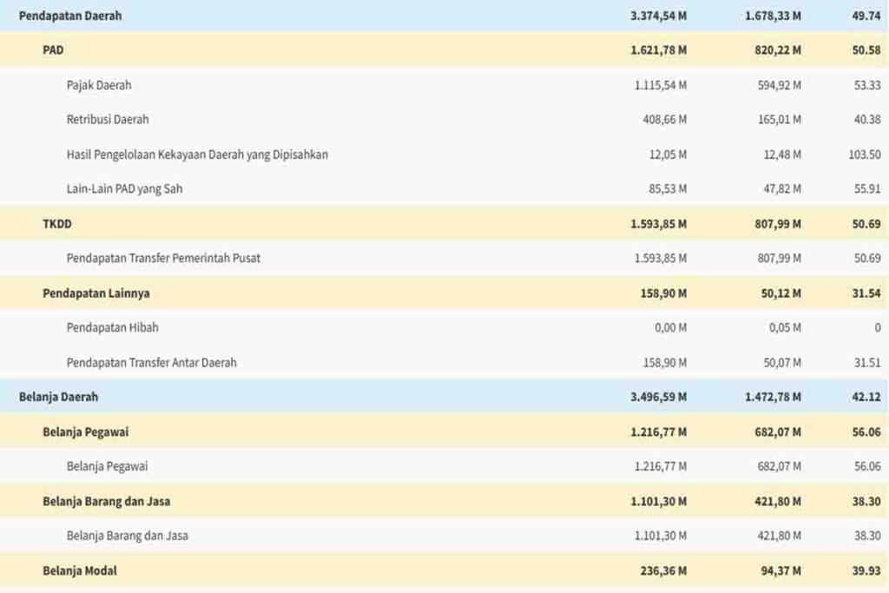
Task: Click the 31.54 percentage for Pendapatan Lainnya
Action: [x=866, y=293]
